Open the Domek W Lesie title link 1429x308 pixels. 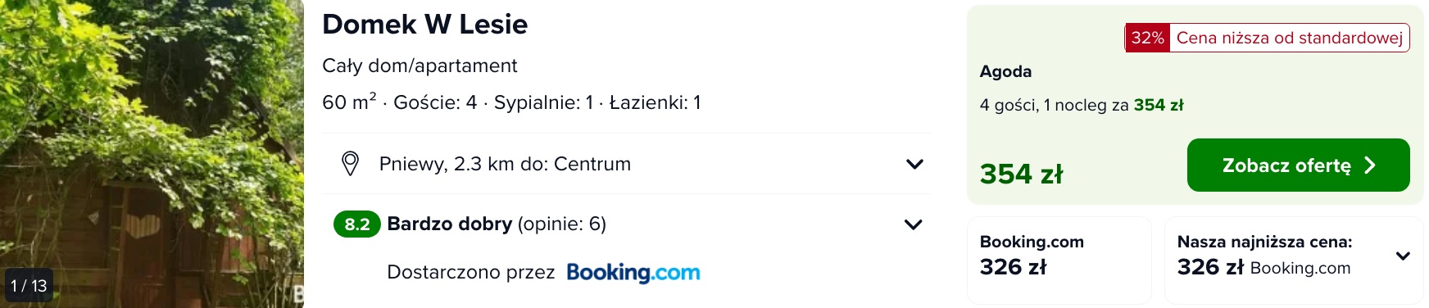pos(424,25)
